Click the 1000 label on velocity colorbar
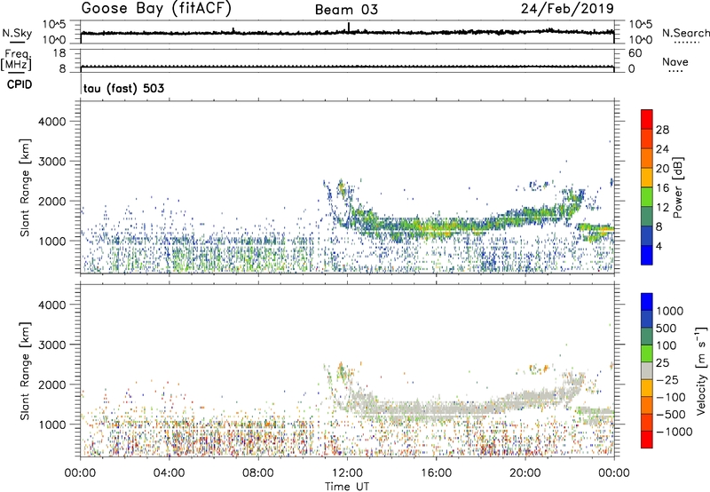710x492 pixels. (x=669, y=311)
